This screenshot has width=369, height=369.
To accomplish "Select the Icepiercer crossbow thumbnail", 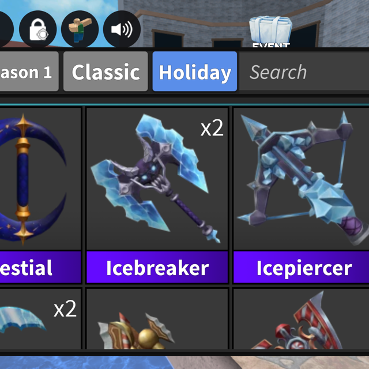I will click(301, 179).
